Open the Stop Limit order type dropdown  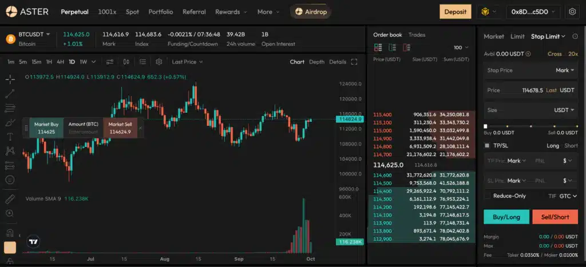[548, 37]
